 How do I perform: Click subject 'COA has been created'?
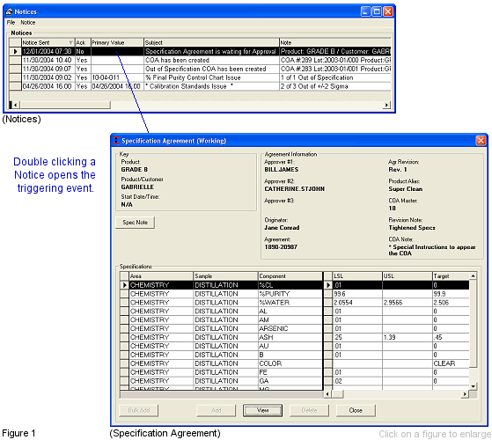(x=177, y=60)
